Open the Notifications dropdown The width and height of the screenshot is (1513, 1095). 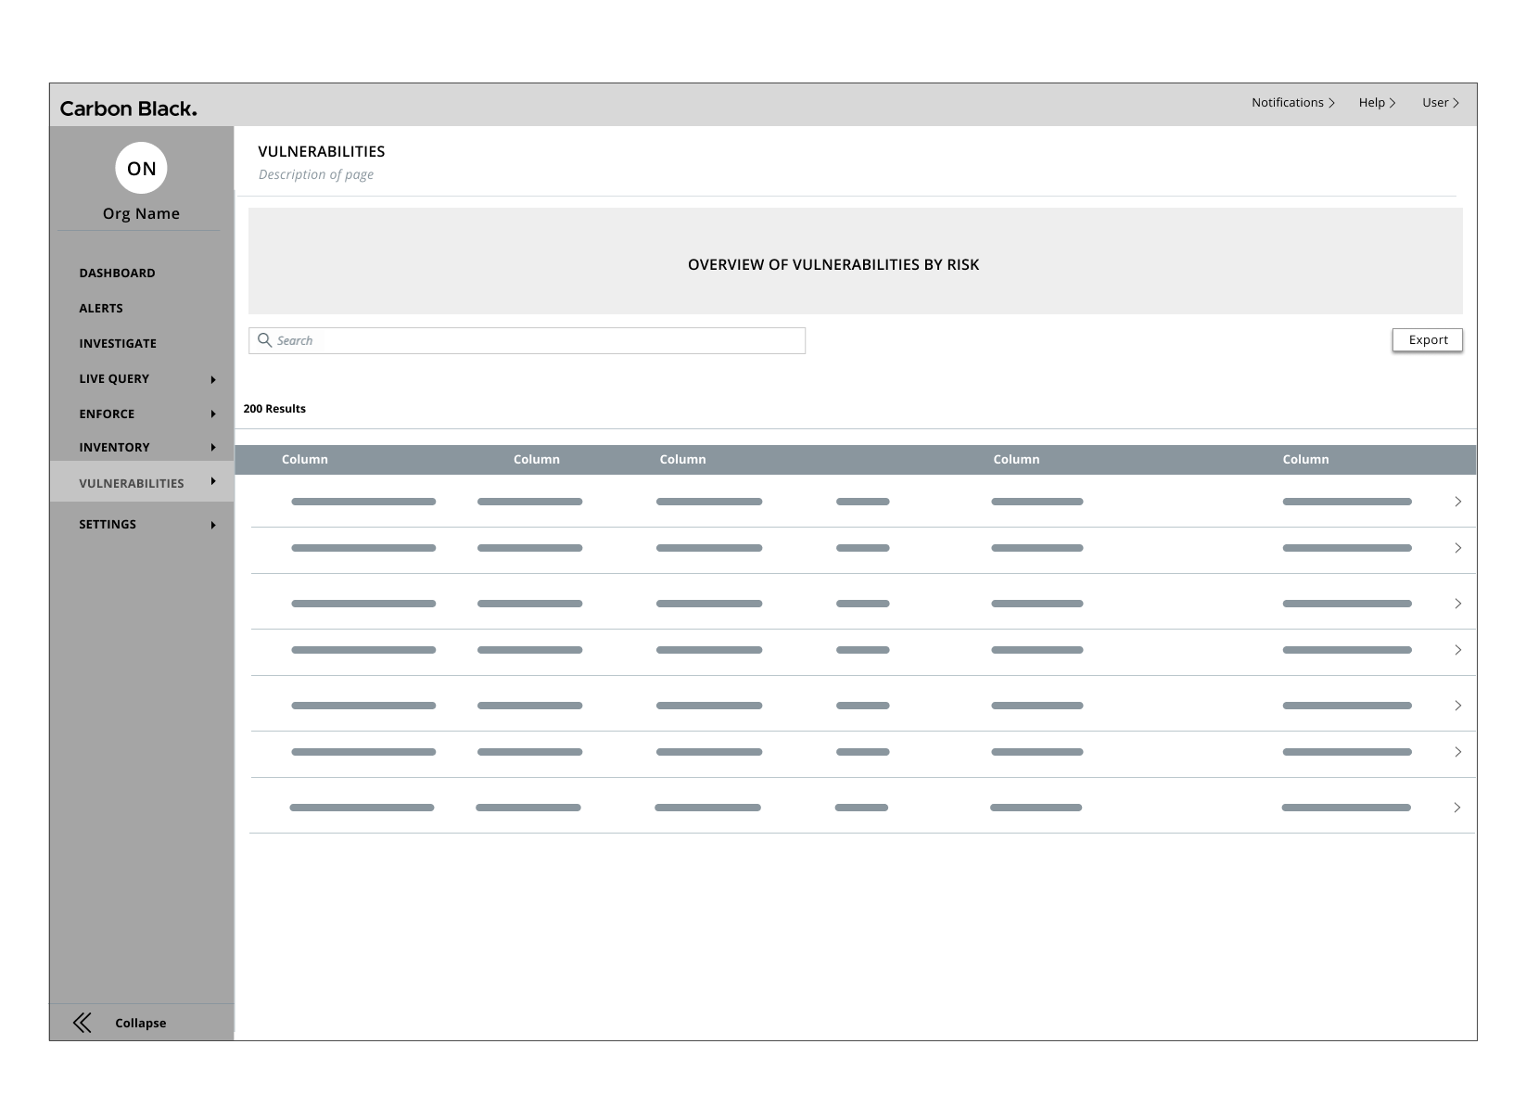tap(1292, 103)
